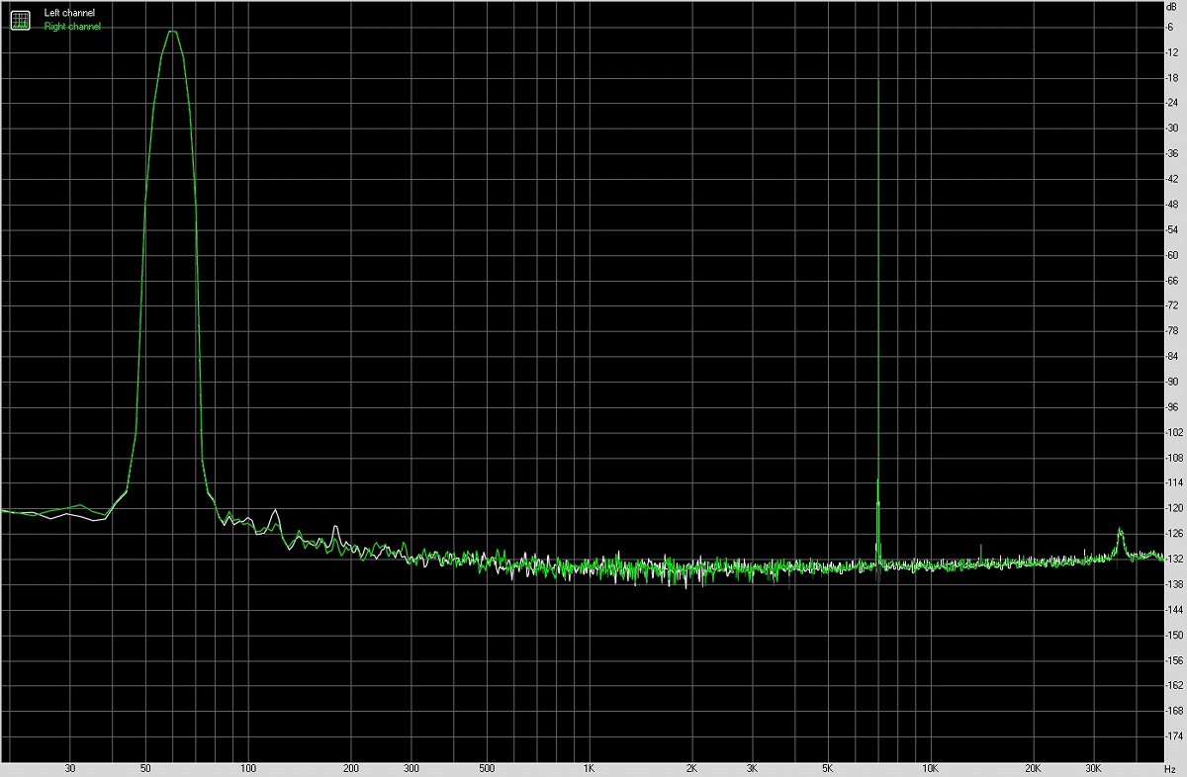Click the -12 dB axis label
Image resolution: width=1187 pixels, height=777 pixels.
tap(1172, 51)
